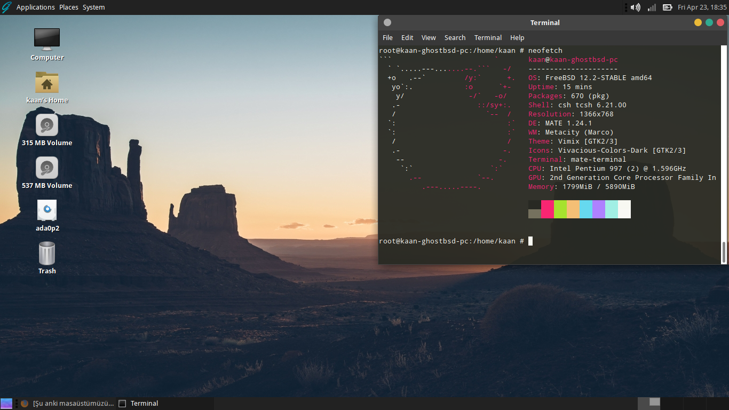
Task: Click the 'WM: Metacity (Marco)' line
Action: point(571,132)
